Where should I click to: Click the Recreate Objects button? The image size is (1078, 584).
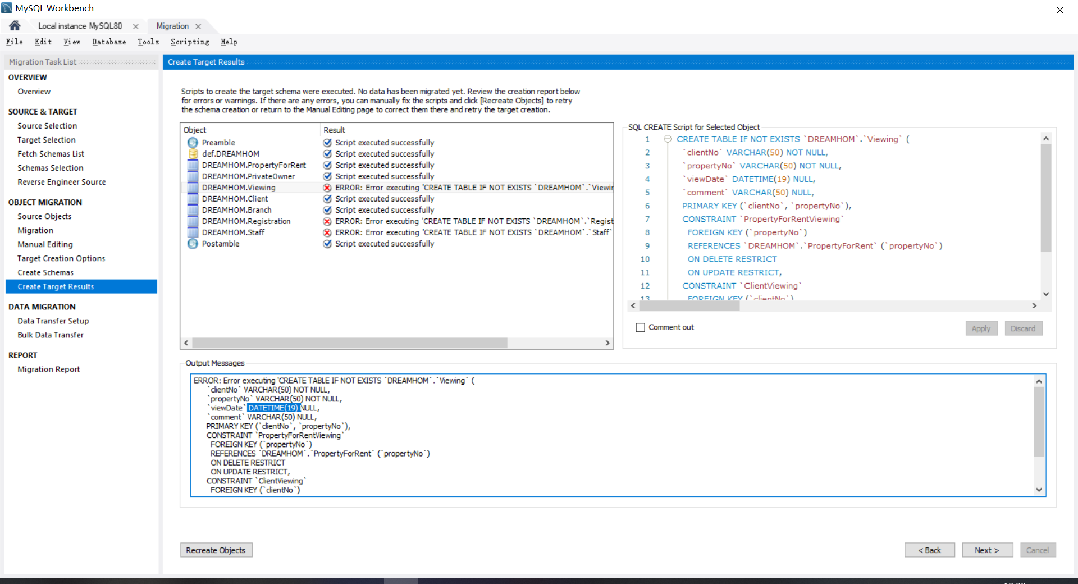tap(216, 550)
